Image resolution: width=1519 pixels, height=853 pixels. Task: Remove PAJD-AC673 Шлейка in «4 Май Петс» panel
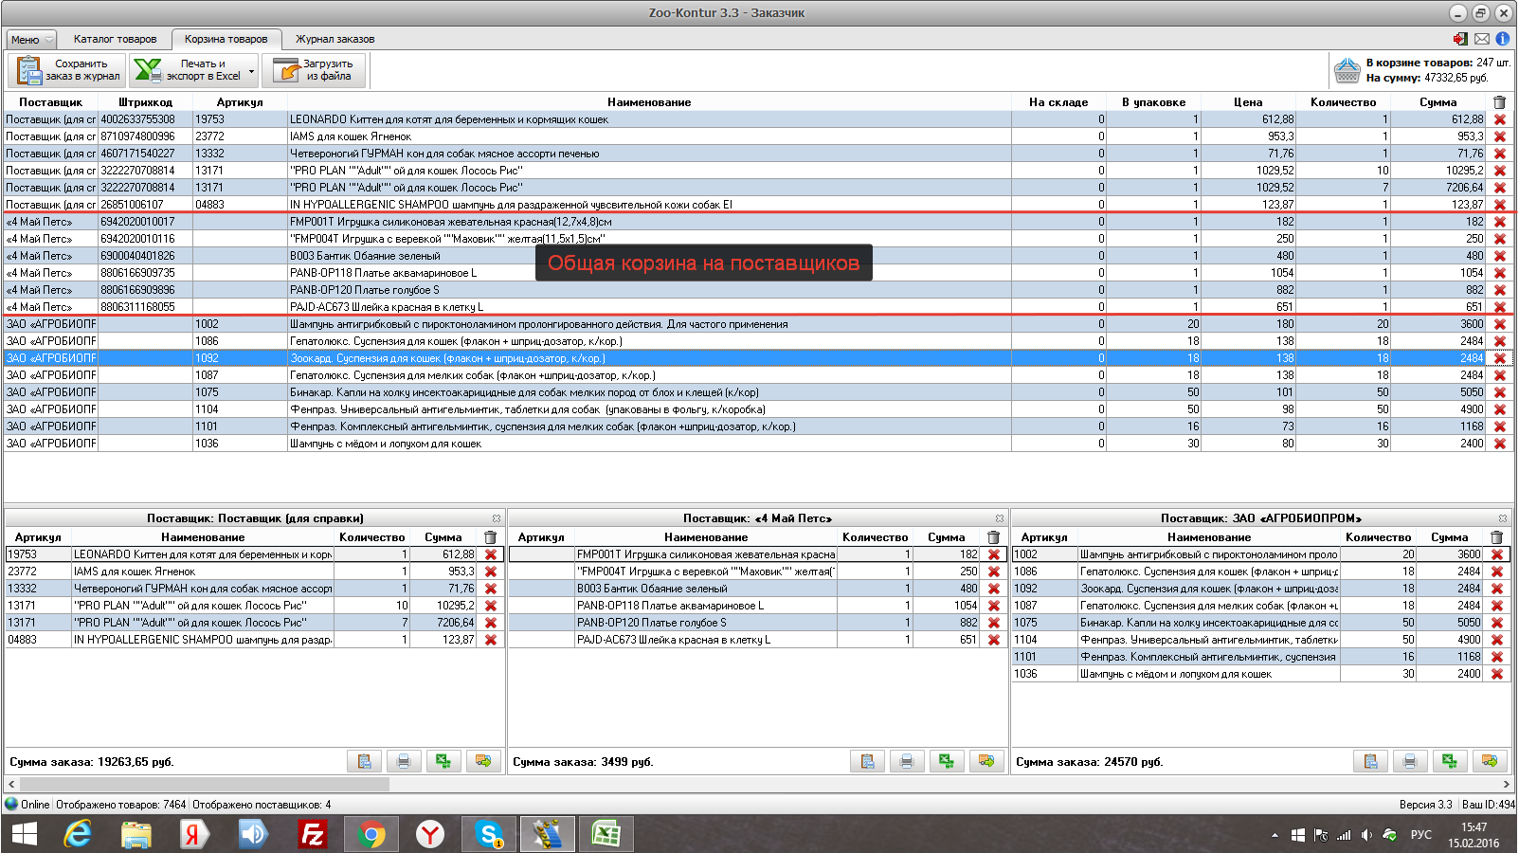994,640
